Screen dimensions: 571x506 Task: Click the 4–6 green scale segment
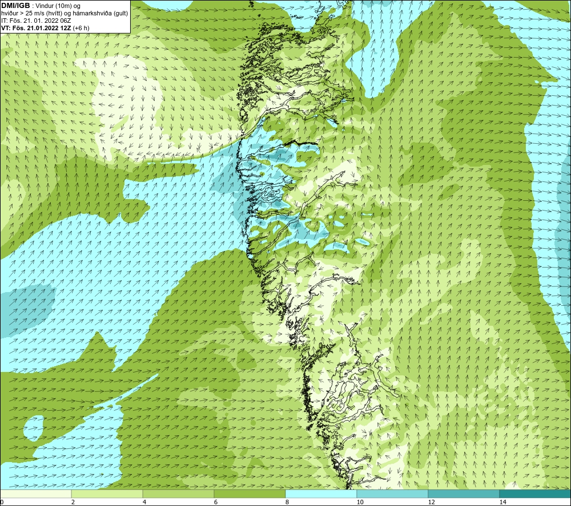pos(178,493)
